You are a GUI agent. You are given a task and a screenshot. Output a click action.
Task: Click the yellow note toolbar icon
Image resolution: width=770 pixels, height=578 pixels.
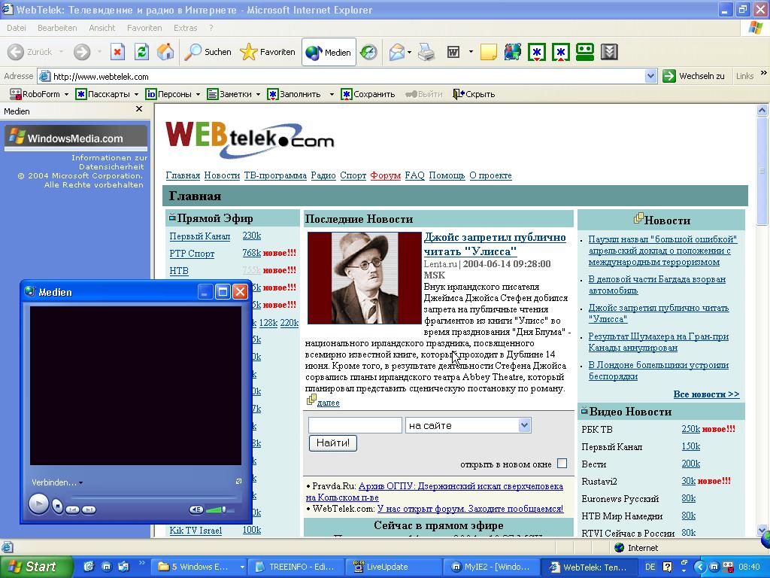(488, 52)
